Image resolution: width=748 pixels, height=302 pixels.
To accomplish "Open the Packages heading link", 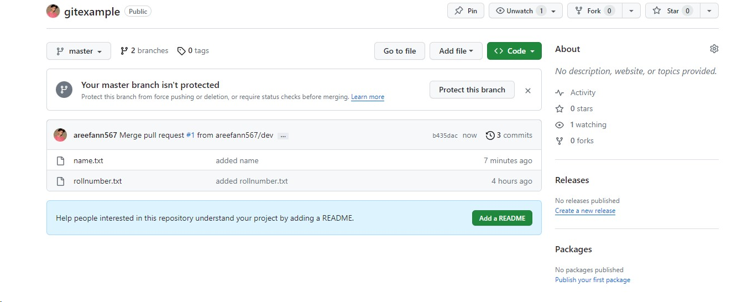I will (573, 249).
